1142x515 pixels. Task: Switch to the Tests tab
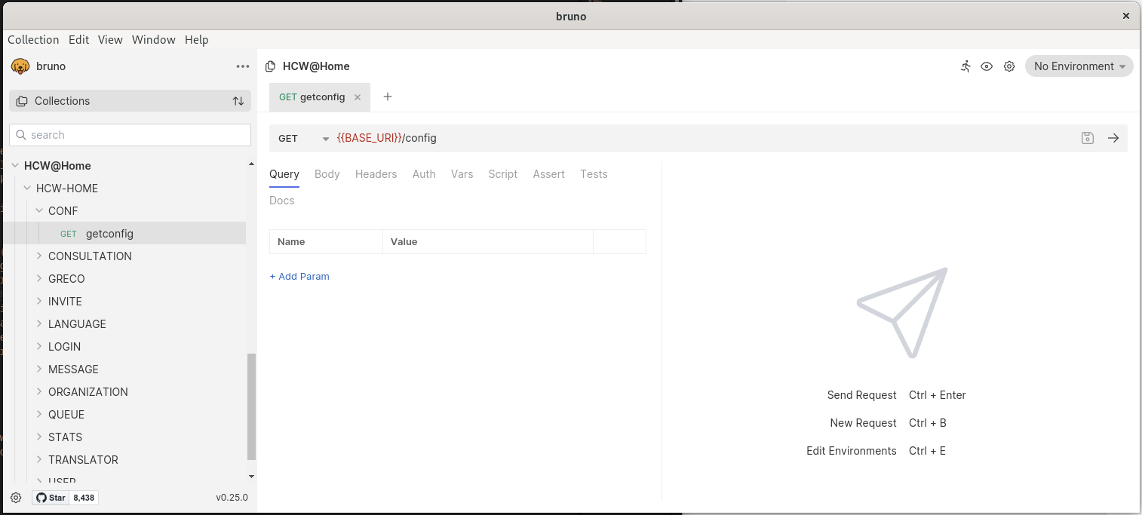[x=594, y=174]
